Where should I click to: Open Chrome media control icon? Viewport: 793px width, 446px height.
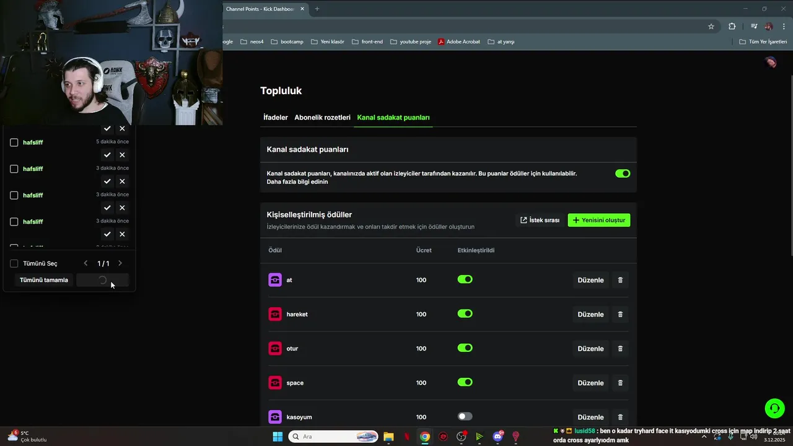point(754,27)
